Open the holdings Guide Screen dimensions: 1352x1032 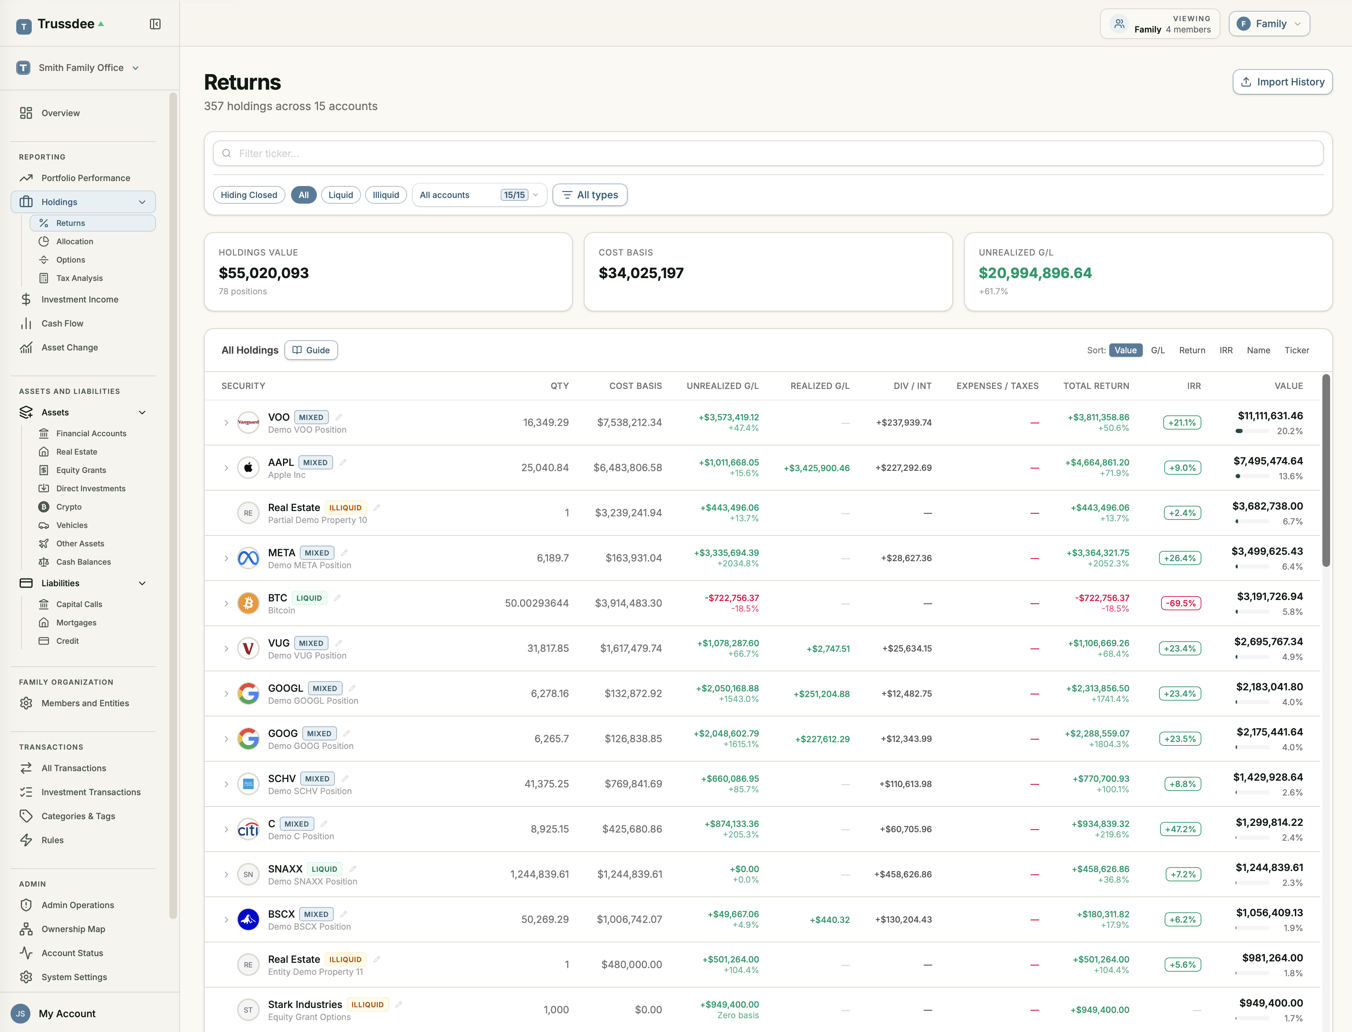[311, 350]
